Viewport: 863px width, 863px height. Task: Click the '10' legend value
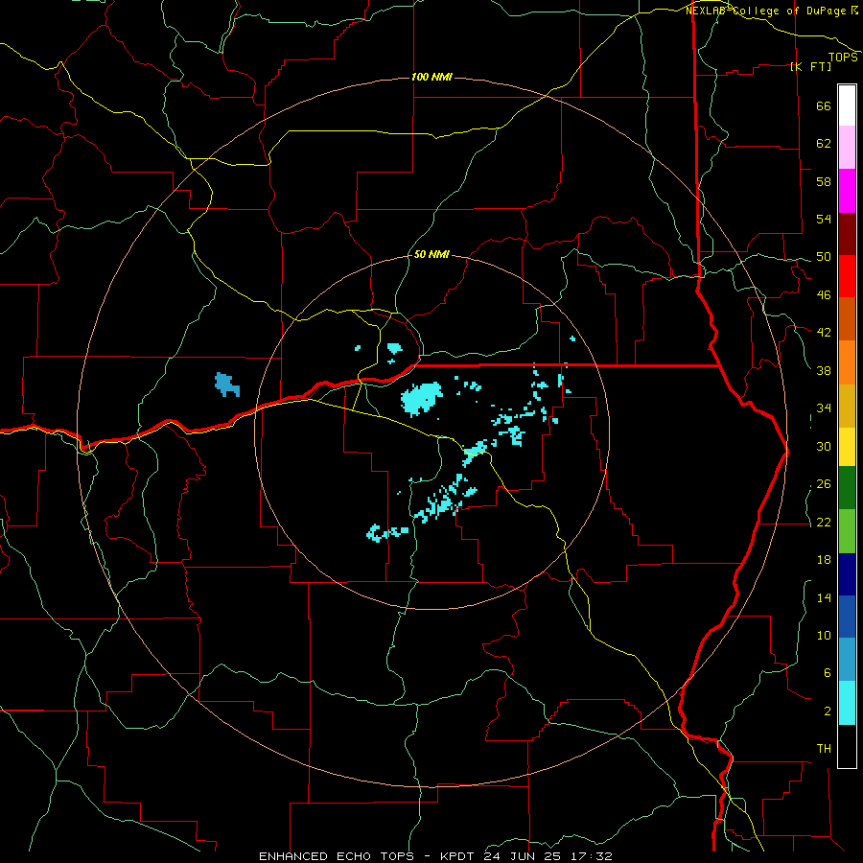824,636
